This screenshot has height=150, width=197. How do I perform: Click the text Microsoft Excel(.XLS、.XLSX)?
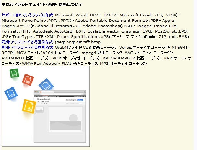(149, 15)
